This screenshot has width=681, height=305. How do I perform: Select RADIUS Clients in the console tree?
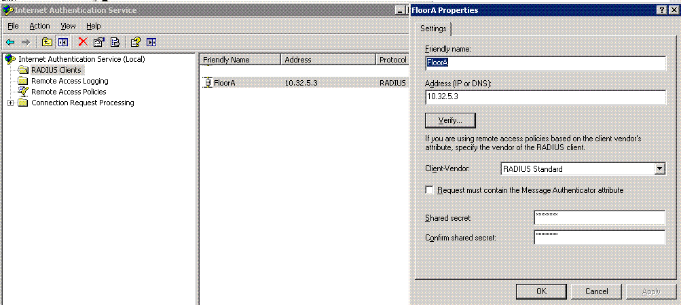pyautogui.click(x=56, y=70)
